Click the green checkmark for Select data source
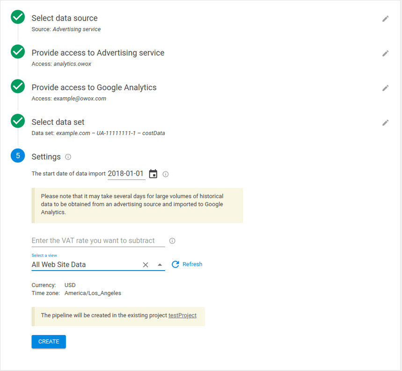This screenshot has height=371, width=402. (18, 17)
